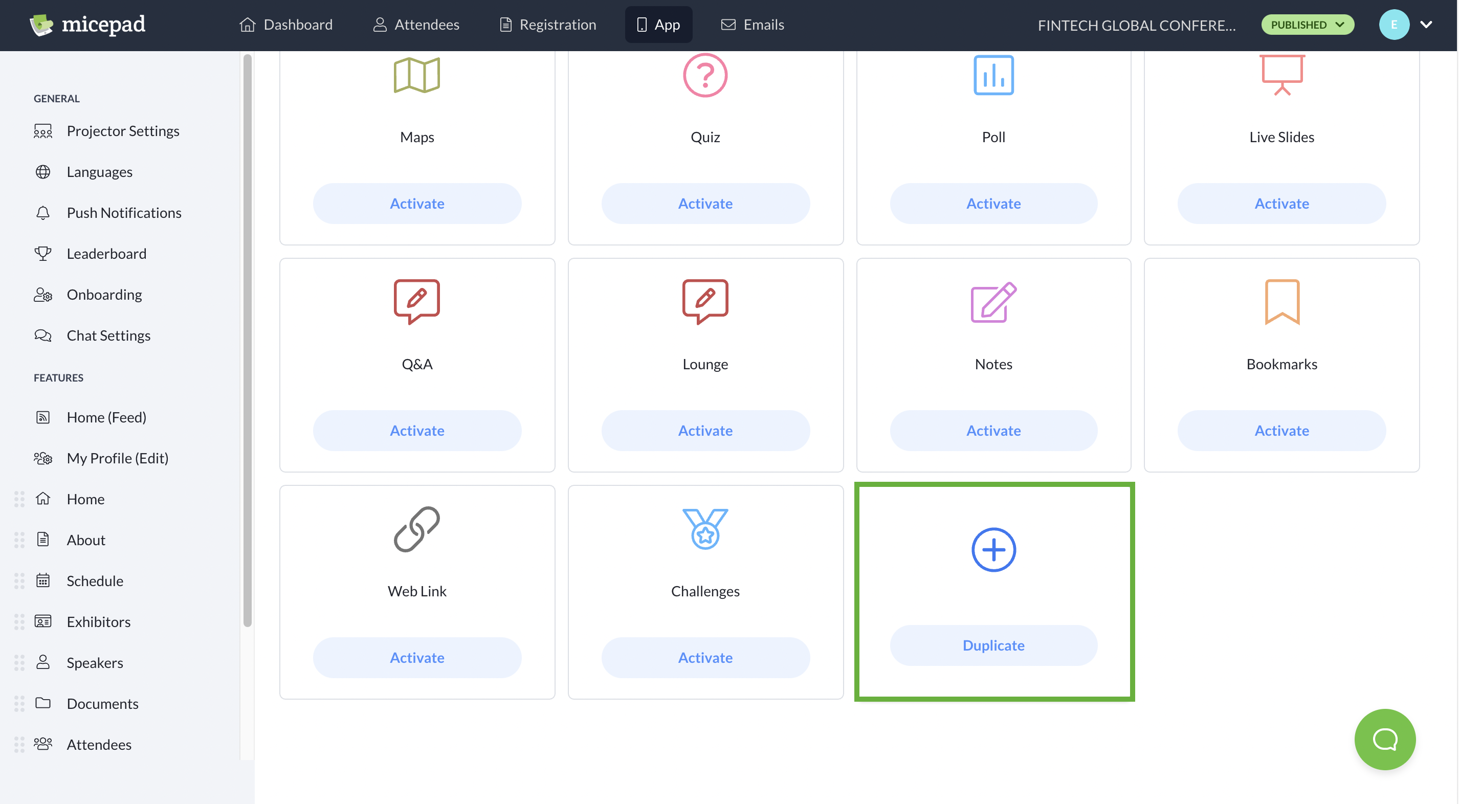
Task: Open Push Notifications in sidebar
Action: (x=123, y=212)
